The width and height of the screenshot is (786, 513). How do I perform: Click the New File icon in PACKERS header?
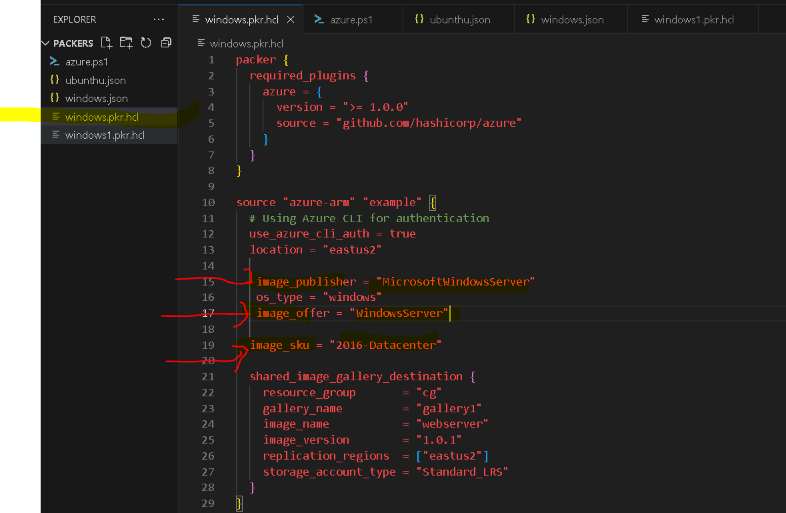tap(106, 43)
